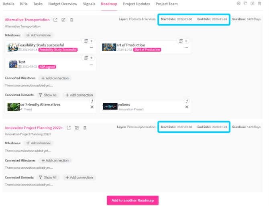Open task list of Feasibility Study milestone
Image resolution: width=269 pixels, height=206 pixels.
coord(88,41)
